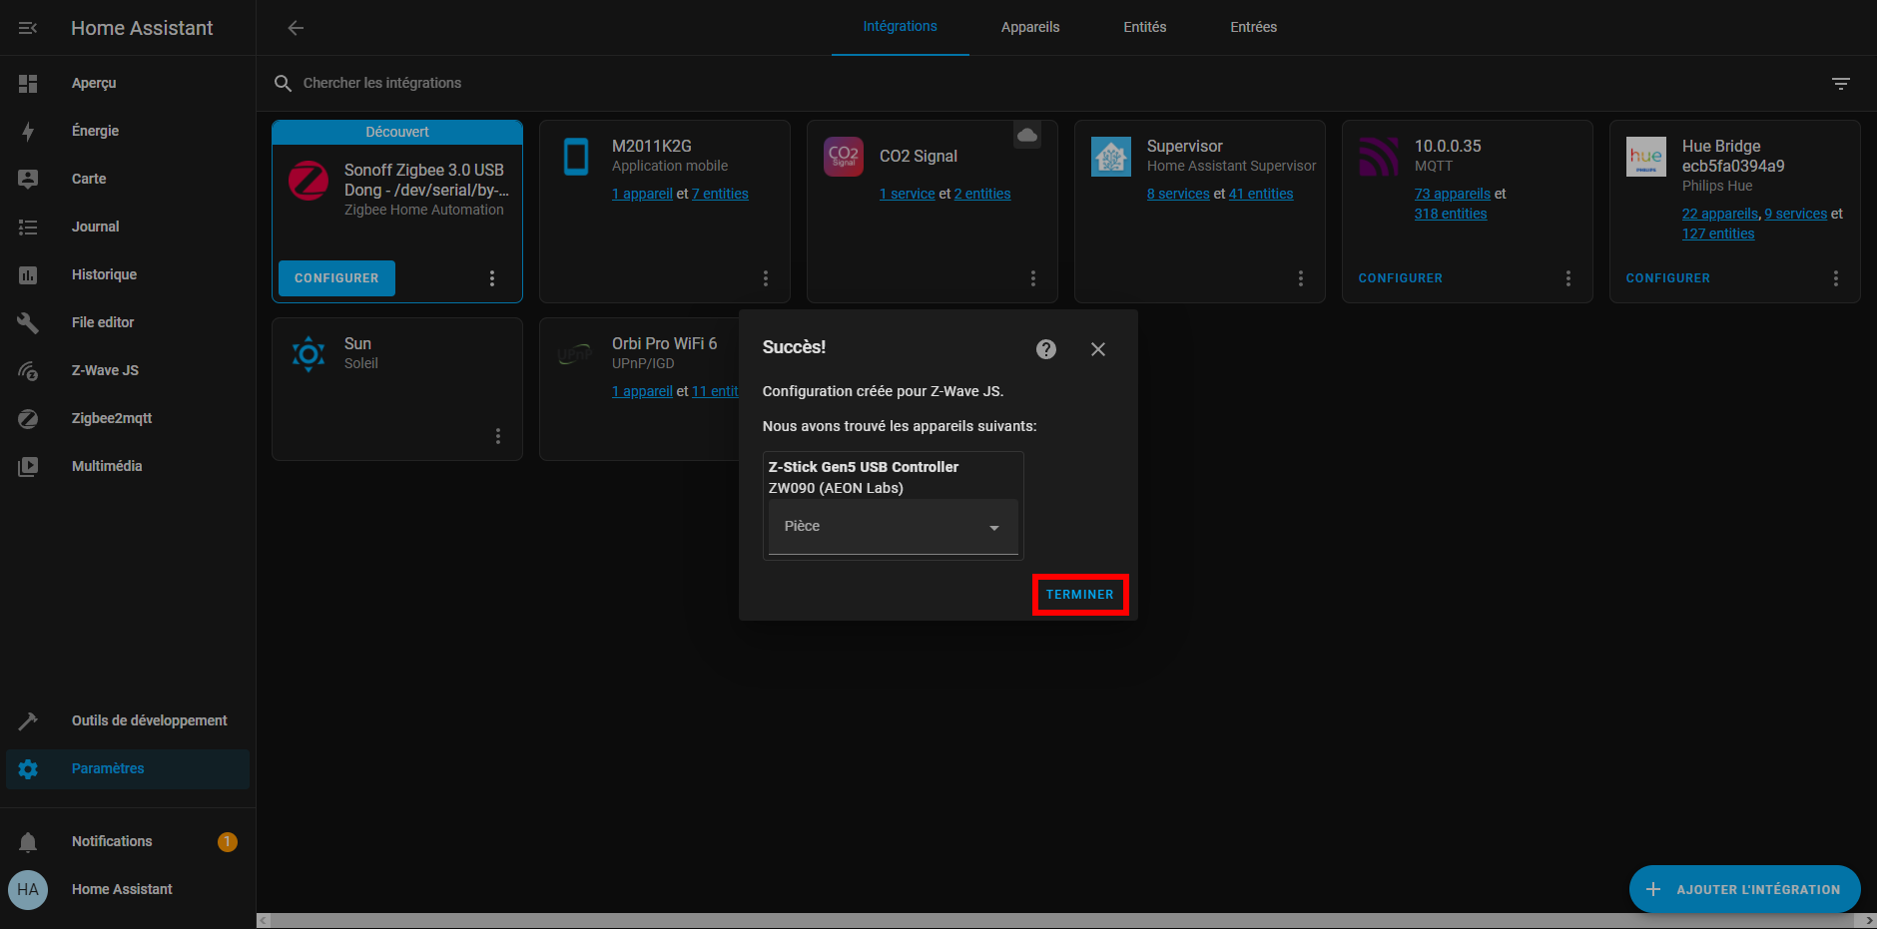Switch to the Appareils tab
The image size is (1877, 929).
point(1030,27)
